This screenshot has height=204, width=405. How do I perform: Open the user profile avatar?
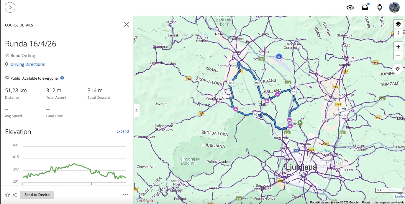pos(394,7)
